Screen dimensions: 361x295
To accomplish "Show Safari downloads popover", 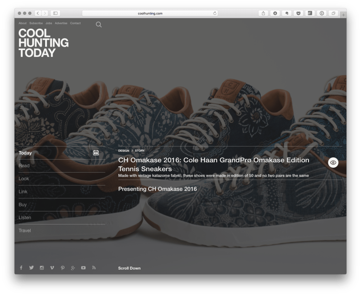I will coord(275,13).
